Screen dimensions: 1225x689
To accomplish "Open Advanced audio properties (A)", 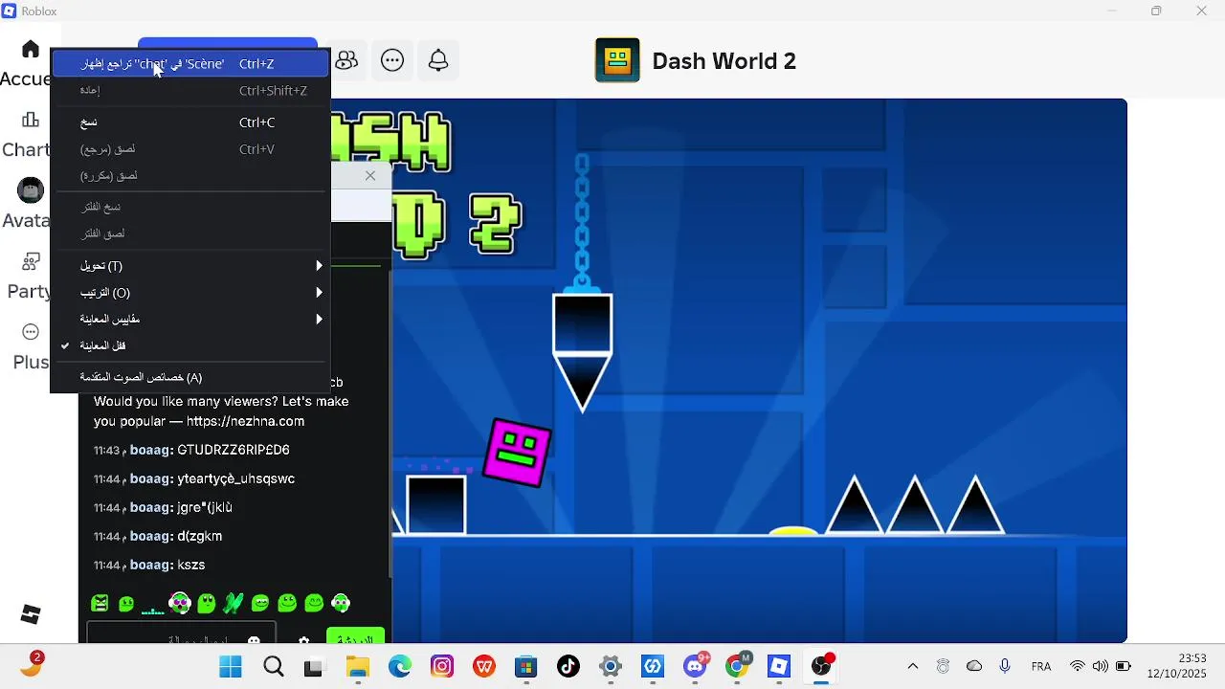I will tap(190, 378).
